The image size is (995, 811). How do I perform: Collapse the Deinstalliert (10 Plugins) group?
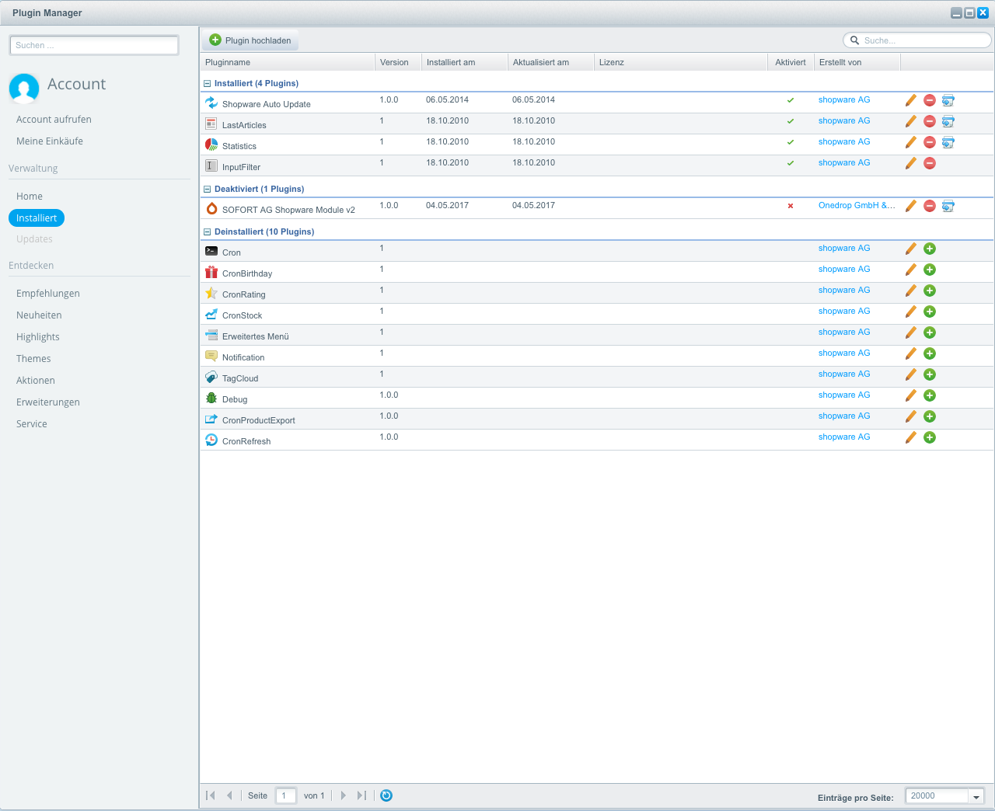(x=208, y=231)
